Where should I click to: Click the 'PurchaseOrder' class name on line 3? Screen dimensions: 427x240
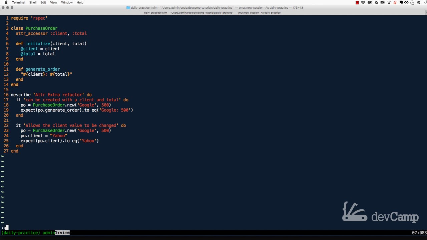(41, 28)
